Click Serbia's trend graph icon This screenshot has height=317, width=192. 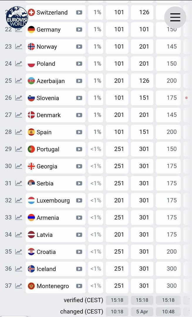pyautogui.click(x=19, y=183)
